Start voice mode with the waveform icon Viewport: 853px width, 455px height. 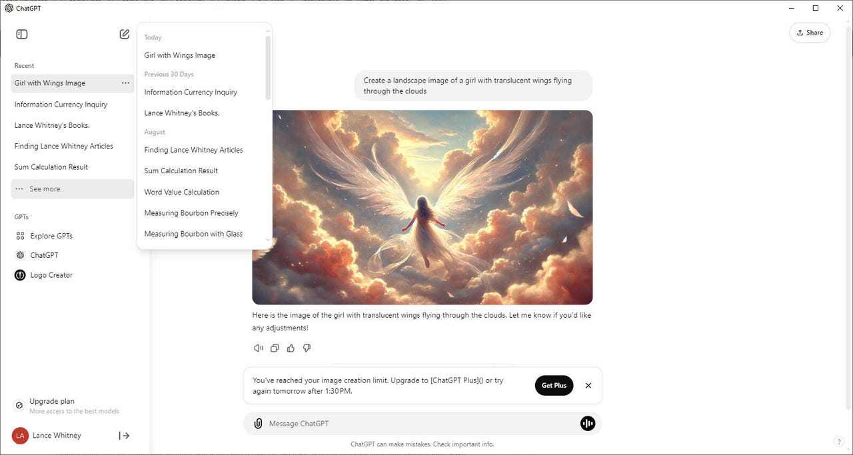(587, 423)
